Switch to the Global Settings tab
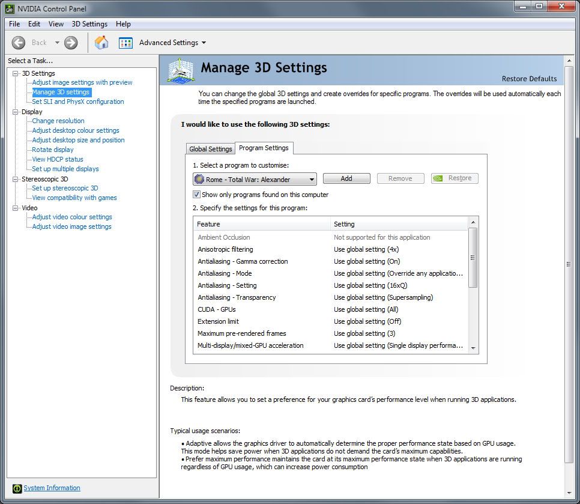Image resolution: width=580 pixels, height=504 pixels. click(210, 149)
